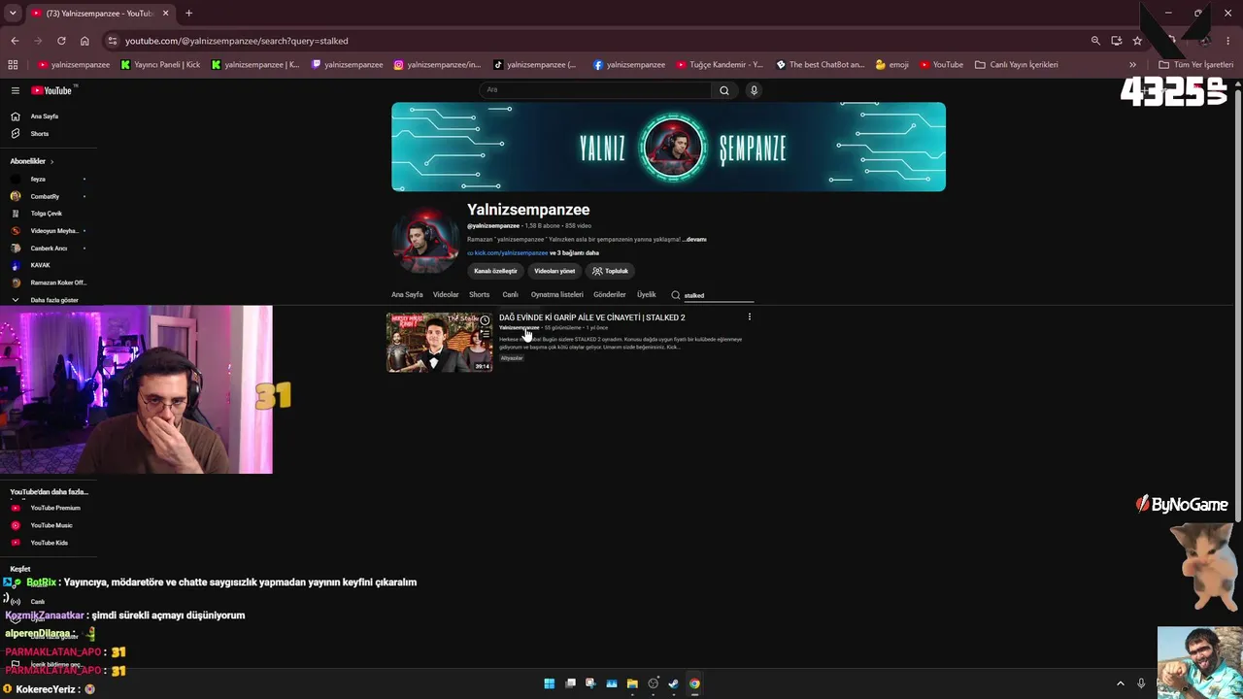Open the Canlı channel tab
This screenshot has width=1243, height=699.
[x=510, y=295]
